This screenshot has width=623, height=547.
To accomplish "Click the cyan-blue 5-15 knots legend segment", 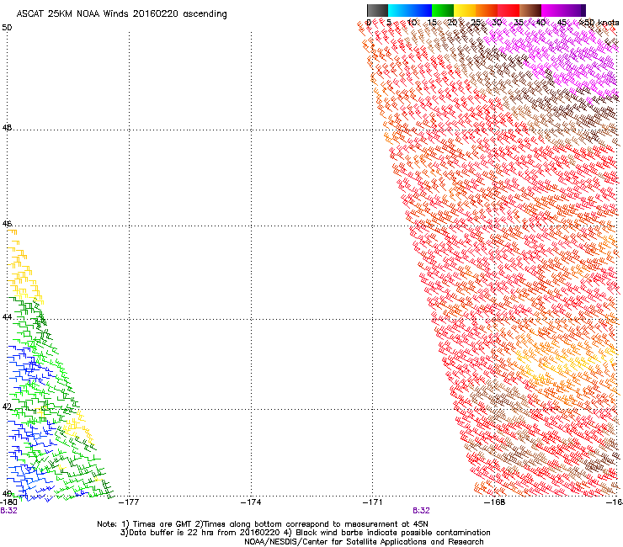I will point(410,10).
